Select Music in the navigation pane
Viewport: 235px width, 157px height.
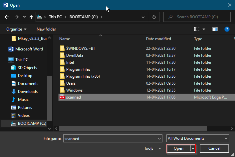[23, 100]
